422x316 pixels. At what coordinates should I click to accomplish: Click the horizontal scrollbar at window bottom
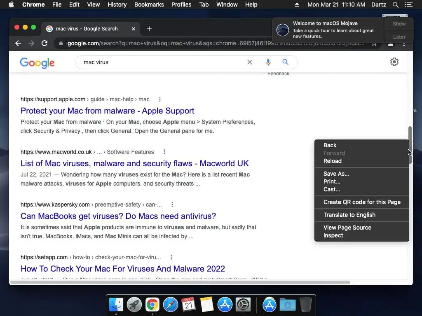tap(181, 282)
